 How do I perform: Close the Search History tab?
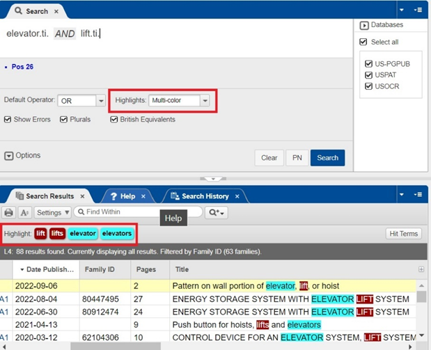click(237, 196)
